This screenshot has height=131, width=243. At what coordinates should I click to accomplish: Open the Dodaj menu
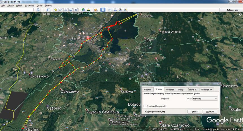click(39, 6)
